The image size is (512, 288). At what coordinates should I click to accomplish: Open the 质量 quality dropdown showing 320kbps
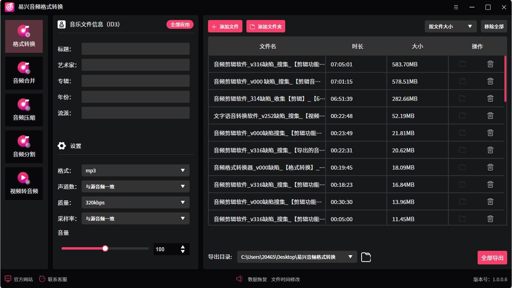point(135,202)
